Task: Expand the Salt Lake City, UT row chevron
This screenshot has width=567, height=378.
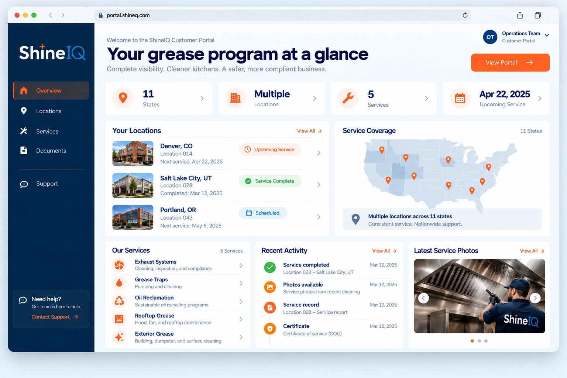Action: (319, 185)
